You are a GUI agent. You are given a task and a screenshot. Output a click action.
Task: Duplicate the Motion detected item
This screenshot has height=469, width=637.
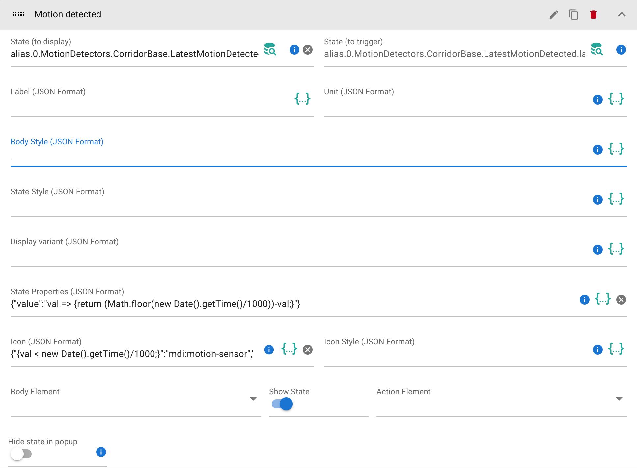coord(573,14)
